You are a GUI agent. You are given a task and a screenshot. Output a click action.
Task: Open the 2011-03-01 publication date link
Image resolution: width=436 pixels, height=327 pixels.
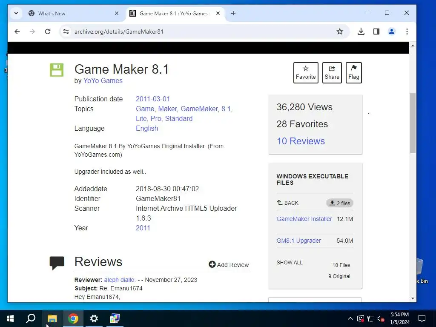coord(153,99)
